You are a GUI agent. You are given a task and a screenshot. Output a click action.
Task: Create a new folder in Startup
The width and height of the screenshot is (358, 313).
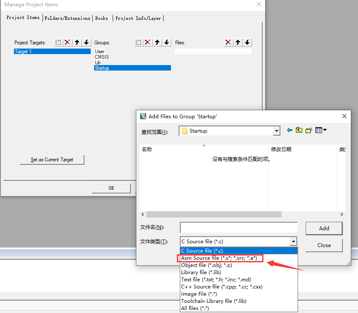(x=309, y=131)
